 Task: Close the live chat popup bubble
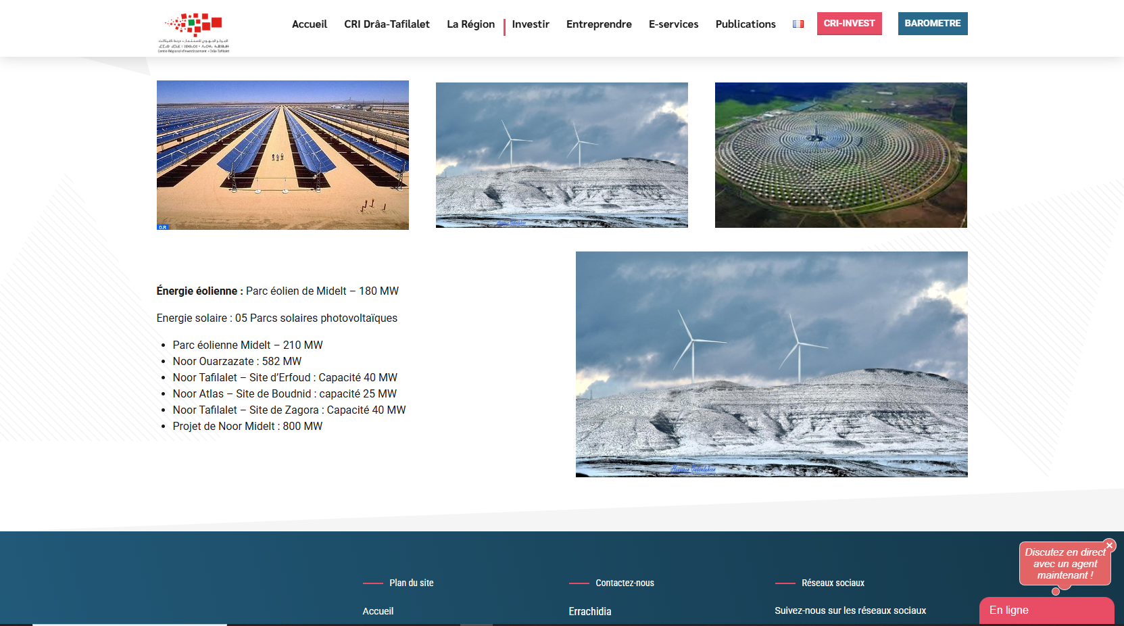1109,545
